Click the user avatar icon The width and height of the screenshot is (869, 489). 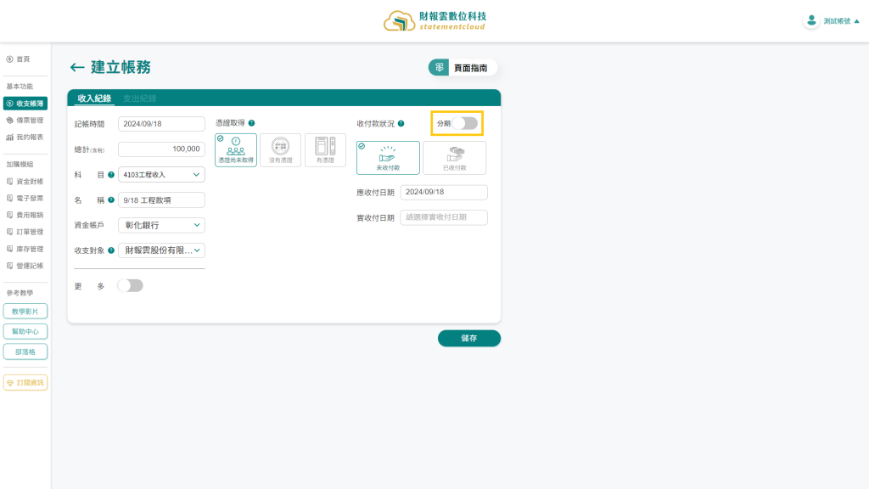point(811,21)
